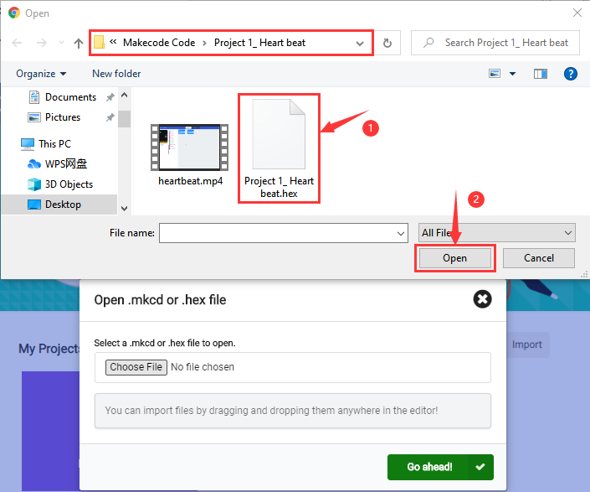This screenshot has height=492, width=590.
Task: Open the blue Help question icon
Action: pyautogui.click(x=571, y=74)
